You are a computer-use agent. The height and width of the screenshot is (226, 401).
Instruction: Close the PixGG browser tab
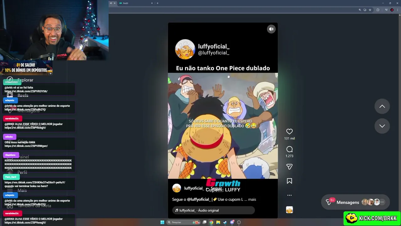(152, 3)
